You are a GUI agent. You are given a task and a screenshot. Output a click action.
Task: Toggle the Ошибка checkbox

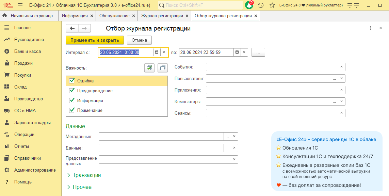pos(72,81)
